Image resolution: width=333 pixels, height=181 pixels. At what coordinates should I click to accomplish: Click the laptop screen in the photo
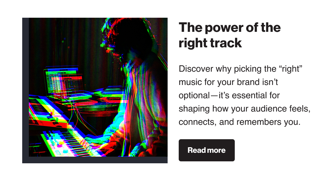64,80
